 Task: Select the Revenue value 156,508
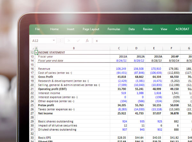click(x=136, y=69)
